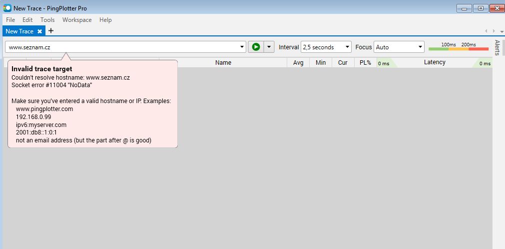Open the tab list dropdown arrow

point(502,32)
